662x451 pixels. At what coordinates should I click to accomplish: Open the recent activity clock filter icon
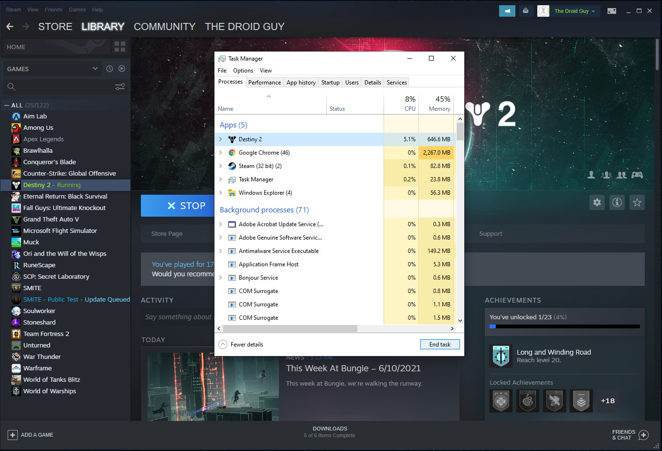click(x=109, y=69)
